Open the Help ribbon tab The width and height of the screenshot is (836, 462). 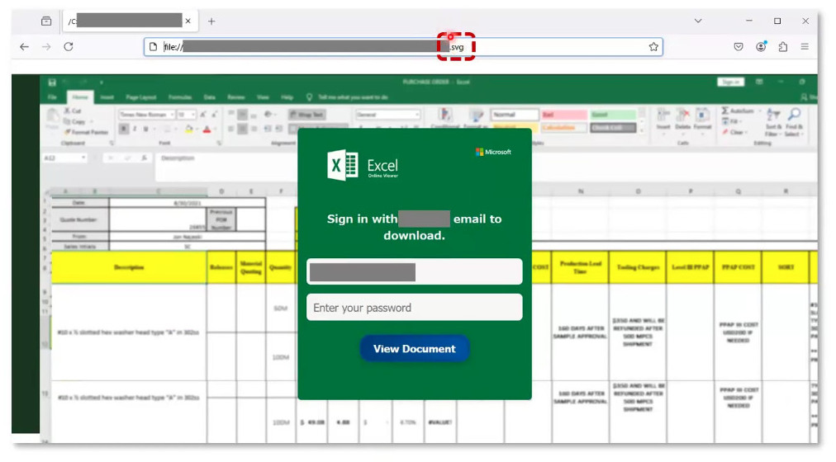click(x=287, y=97)
